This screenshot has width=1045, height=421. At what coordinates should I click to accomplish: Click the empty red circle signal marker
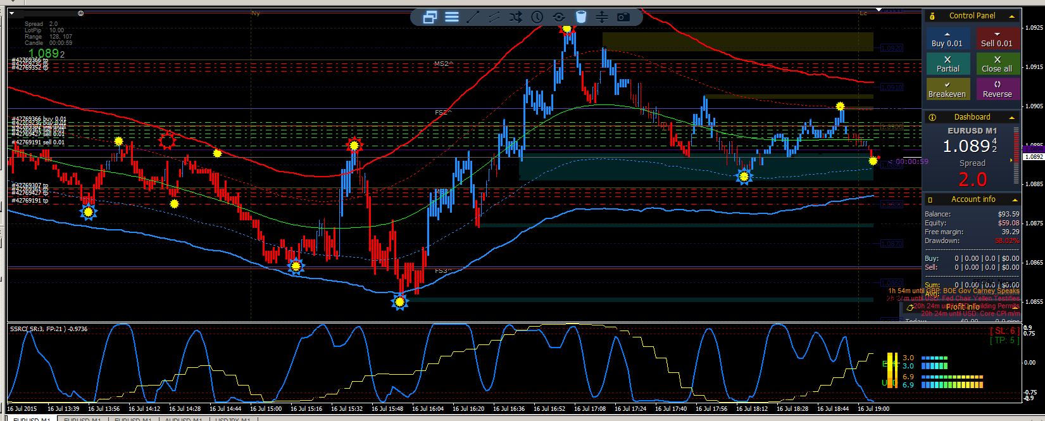tap(167, 141)
